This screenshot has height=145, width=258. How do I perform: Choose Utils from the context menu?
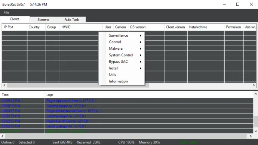tap(122, 75)
